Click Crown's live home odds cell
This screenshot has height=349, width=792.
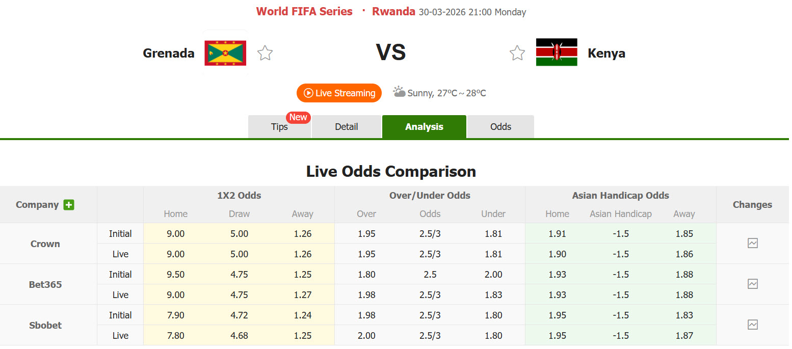coord(175,254)
